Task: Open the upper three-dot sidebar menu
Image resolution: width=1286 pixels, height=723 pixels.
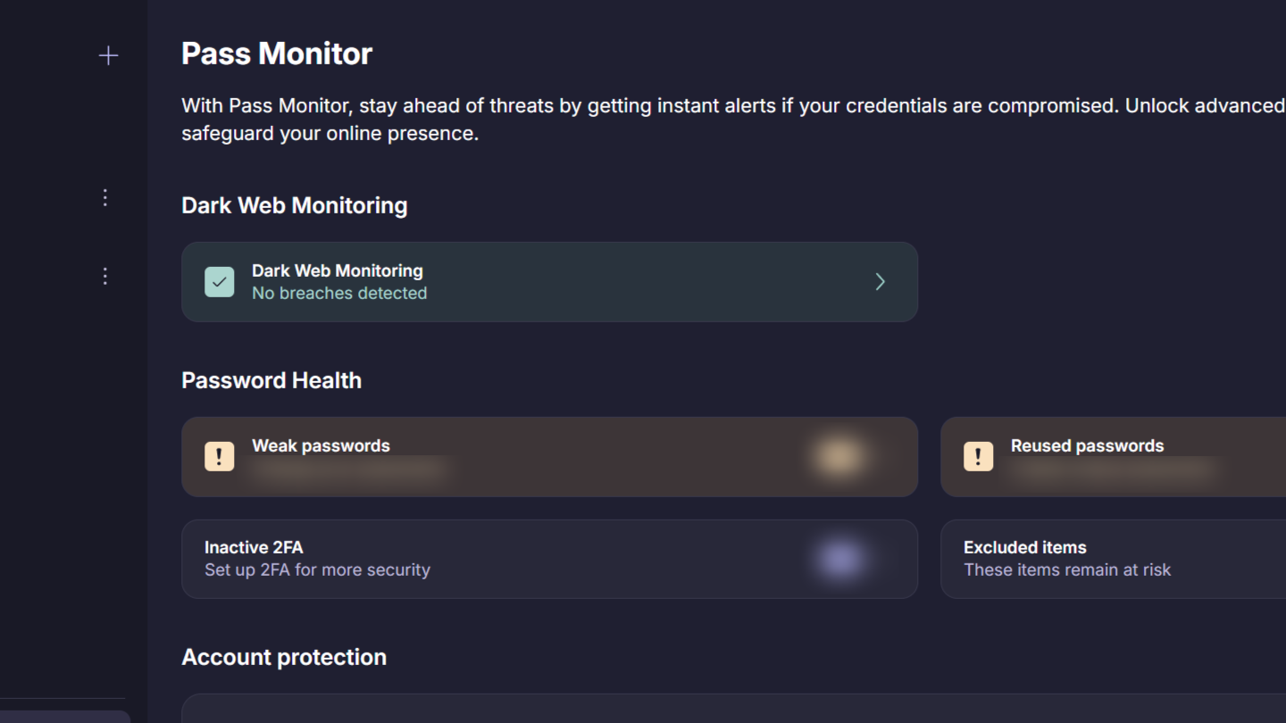Action: click(x=105, y=197)
